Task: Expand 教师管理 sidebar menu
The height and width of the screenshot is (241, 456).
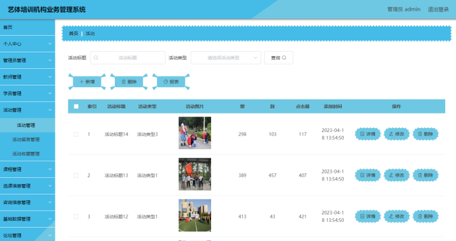Action: pos(27,77)
